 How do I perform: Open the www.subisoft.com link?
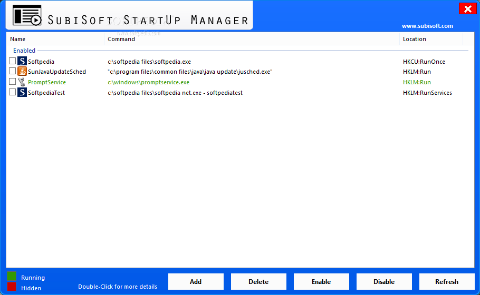[427, 26]
